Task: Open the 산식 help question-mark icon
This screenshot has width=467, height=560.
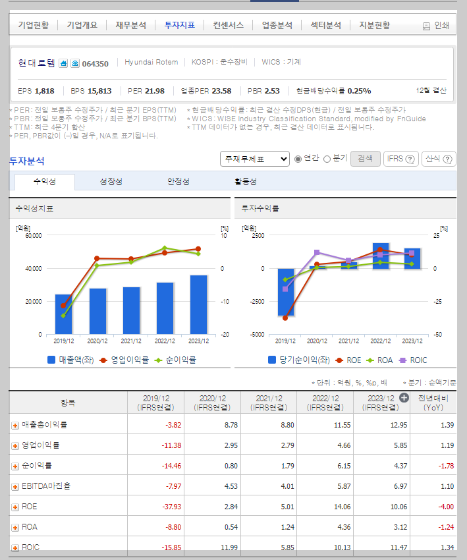Action: tap(448, 159)
